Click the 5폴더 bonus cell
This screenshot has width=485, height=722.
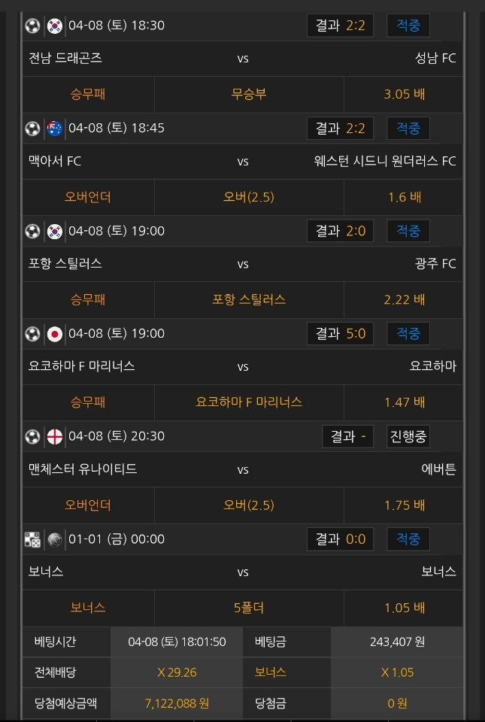click(x=249, y=608)
